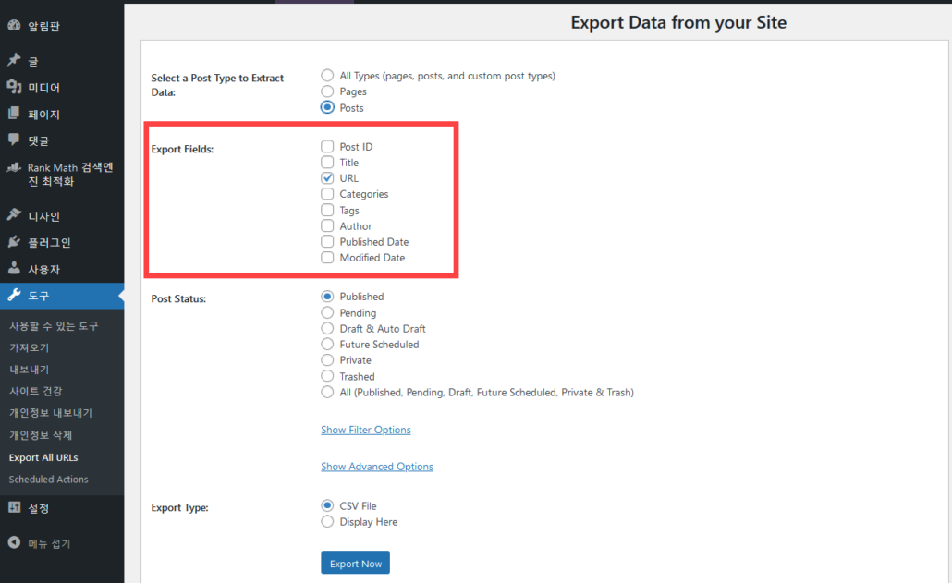
Task: Select the Posts radio button
Action: (327, 107)
